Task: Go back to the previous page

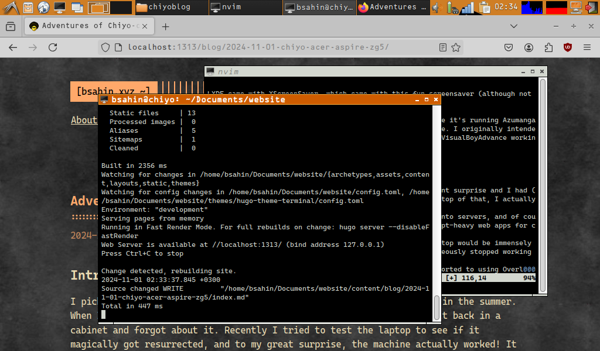Action: tap(13, 47)
